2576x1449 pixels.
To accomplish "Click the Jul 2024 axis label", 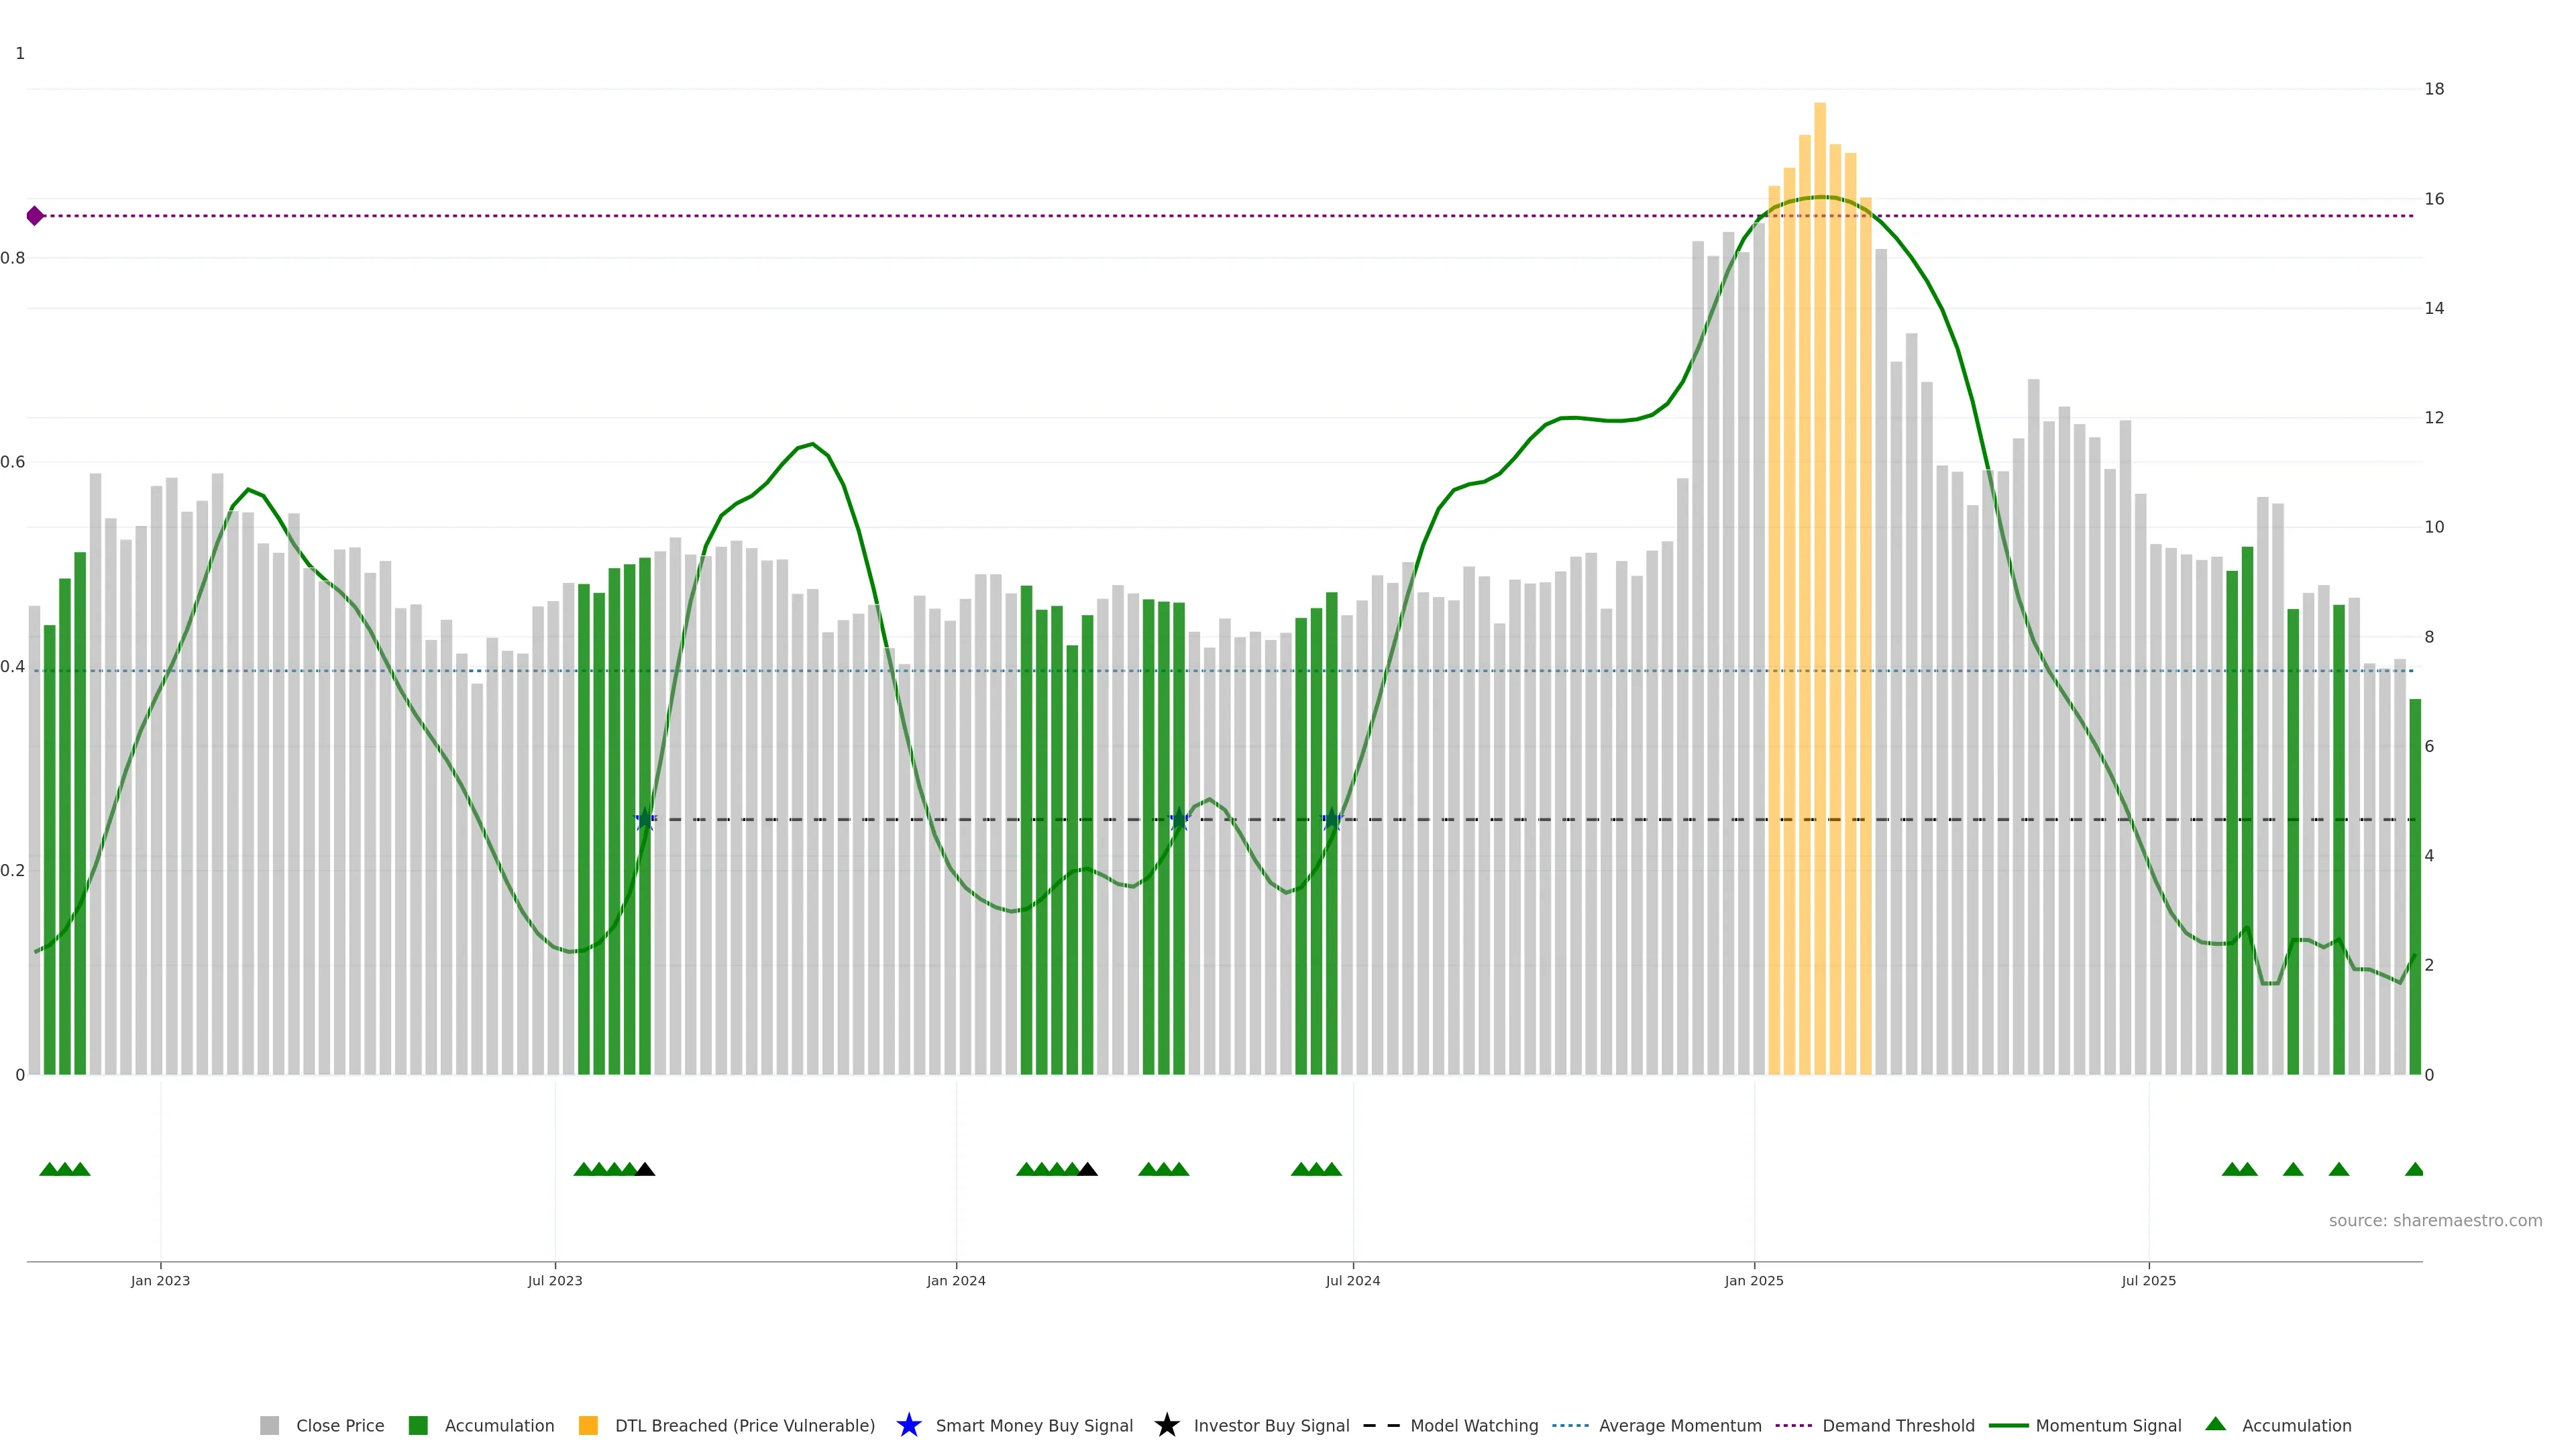I will tap(1352, 1280).
